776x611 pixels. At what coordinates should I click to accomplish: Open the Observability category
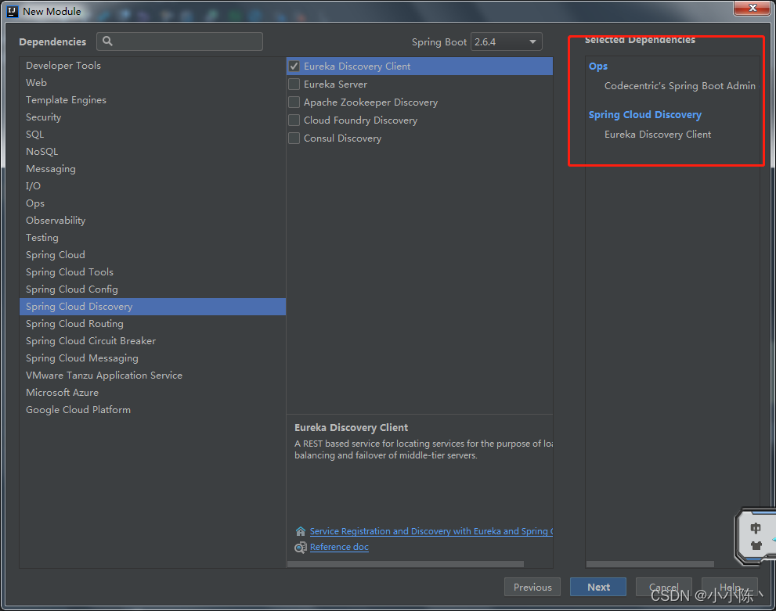click(x=153, y=221)
